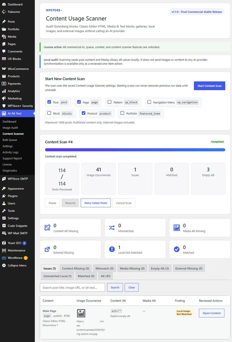This screenshot has width=232, height=342.
Task: Click the 3 Empty Alt stat card
Action: pos(208,179)
